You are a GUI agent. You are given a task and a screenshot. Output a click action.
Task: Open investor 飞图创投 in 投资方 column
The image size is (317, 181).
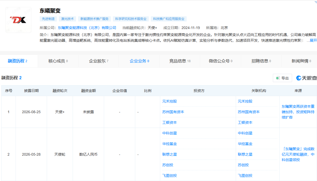click(x=170, y=176)
